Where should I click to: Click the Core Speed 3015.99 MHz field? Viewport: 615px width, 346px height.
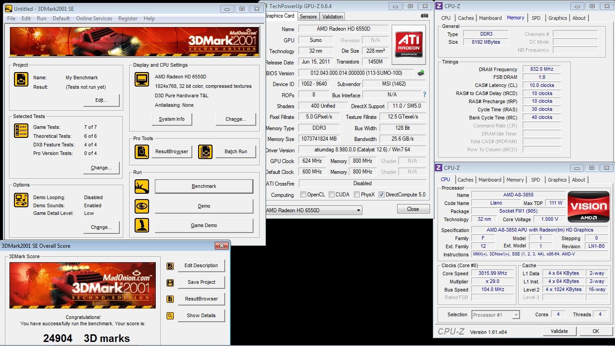coord(493,273)
